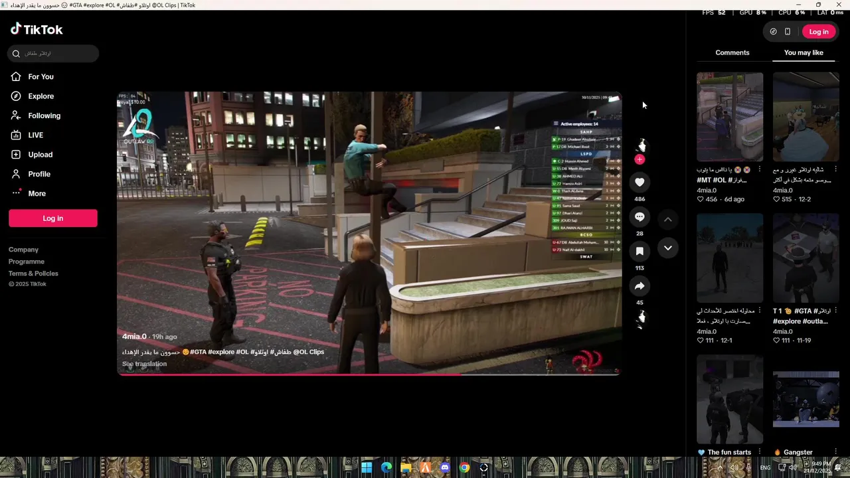The image size is (850, 478).
Task: Open the recommended thumbnail dated 12-1
Action: click(x=730, y=258)
